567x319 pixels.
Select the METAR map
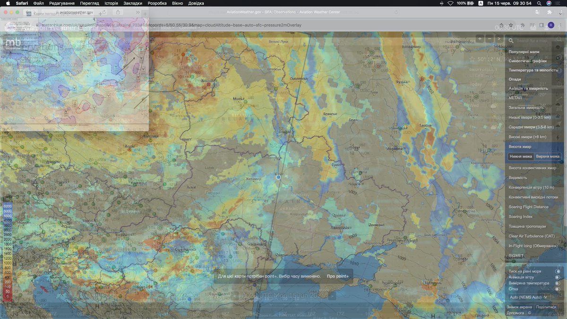[515, 98]
